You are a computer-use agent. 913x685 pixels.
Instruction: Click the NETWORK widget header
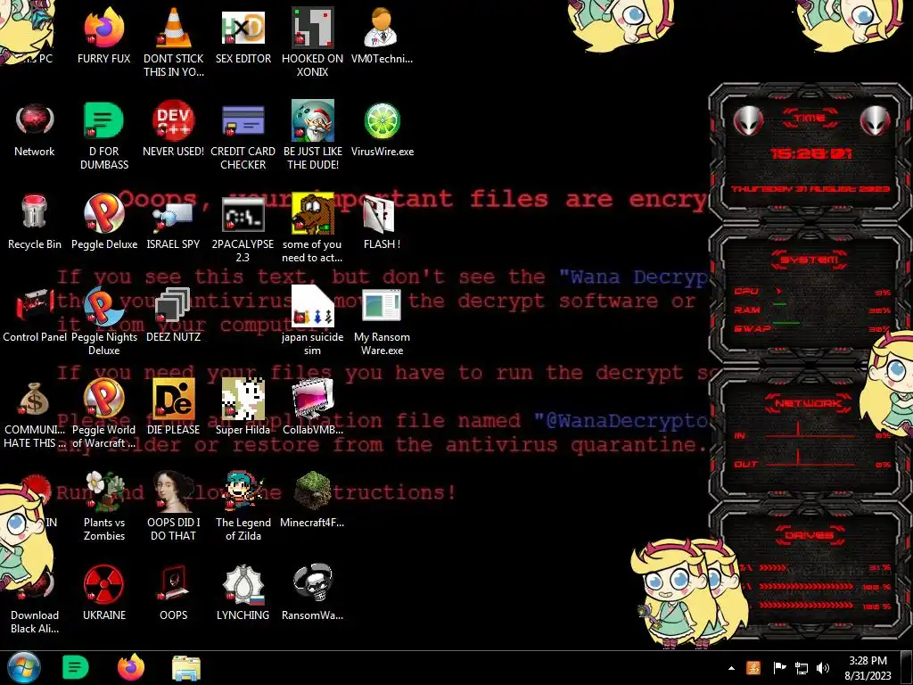click(x=809, y=403)
